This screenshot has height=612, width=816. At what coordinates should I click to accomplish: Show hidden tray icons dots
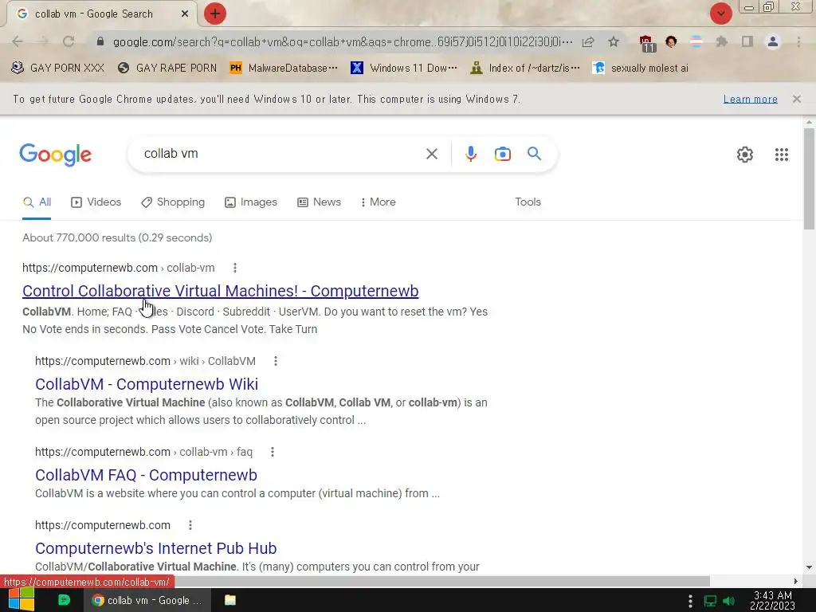[690, 601]
